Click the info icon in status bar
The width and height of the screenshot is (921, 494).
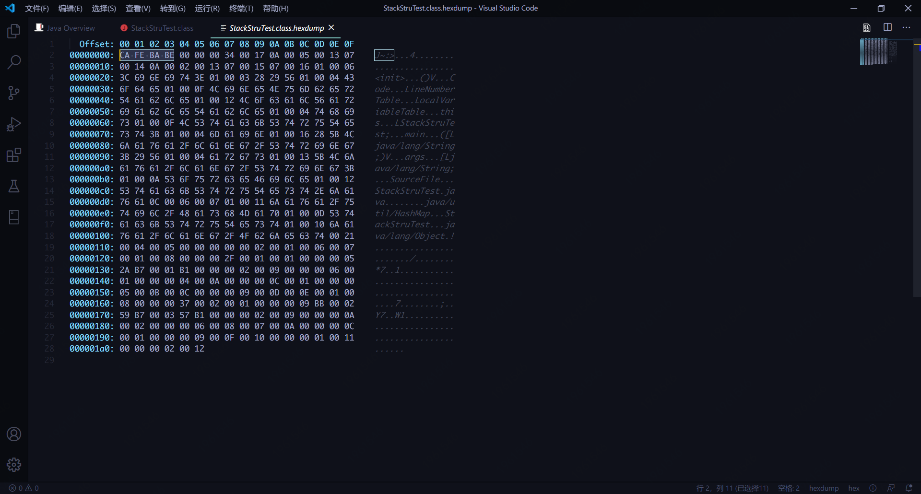pos(873,488)
